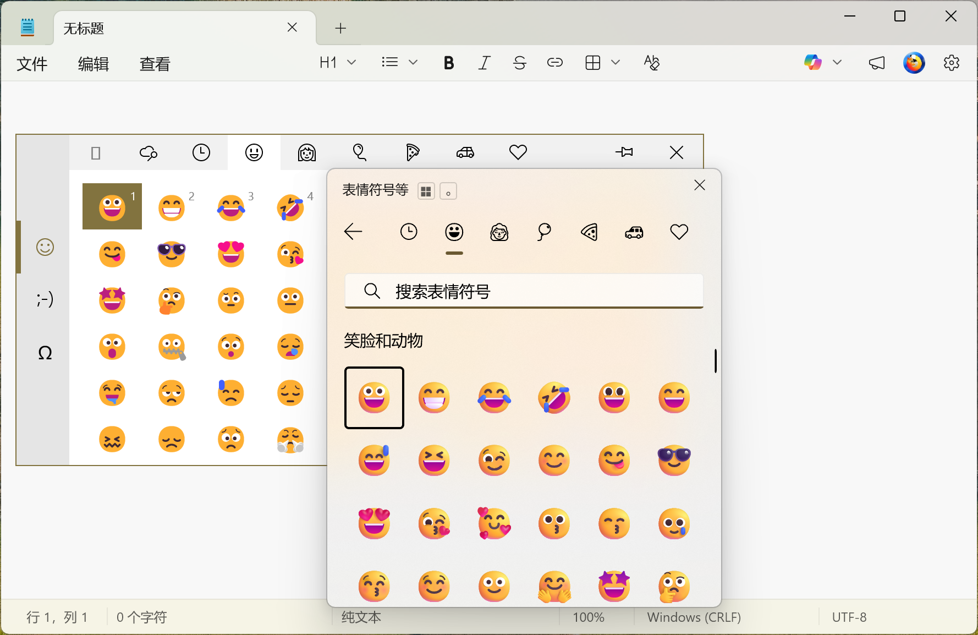
Task: Open the Copilot dropdown arrow
Action: coord(837,63)
